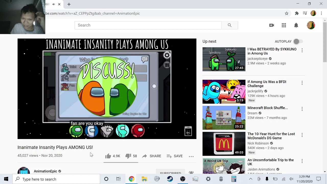The image size is (327, 184).
Task: Click the video player to pause
Action: [x=107, y=89]
